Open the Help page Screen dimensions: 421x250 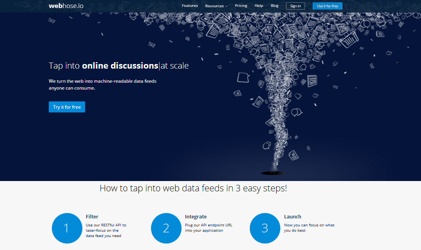coord(259,6)
